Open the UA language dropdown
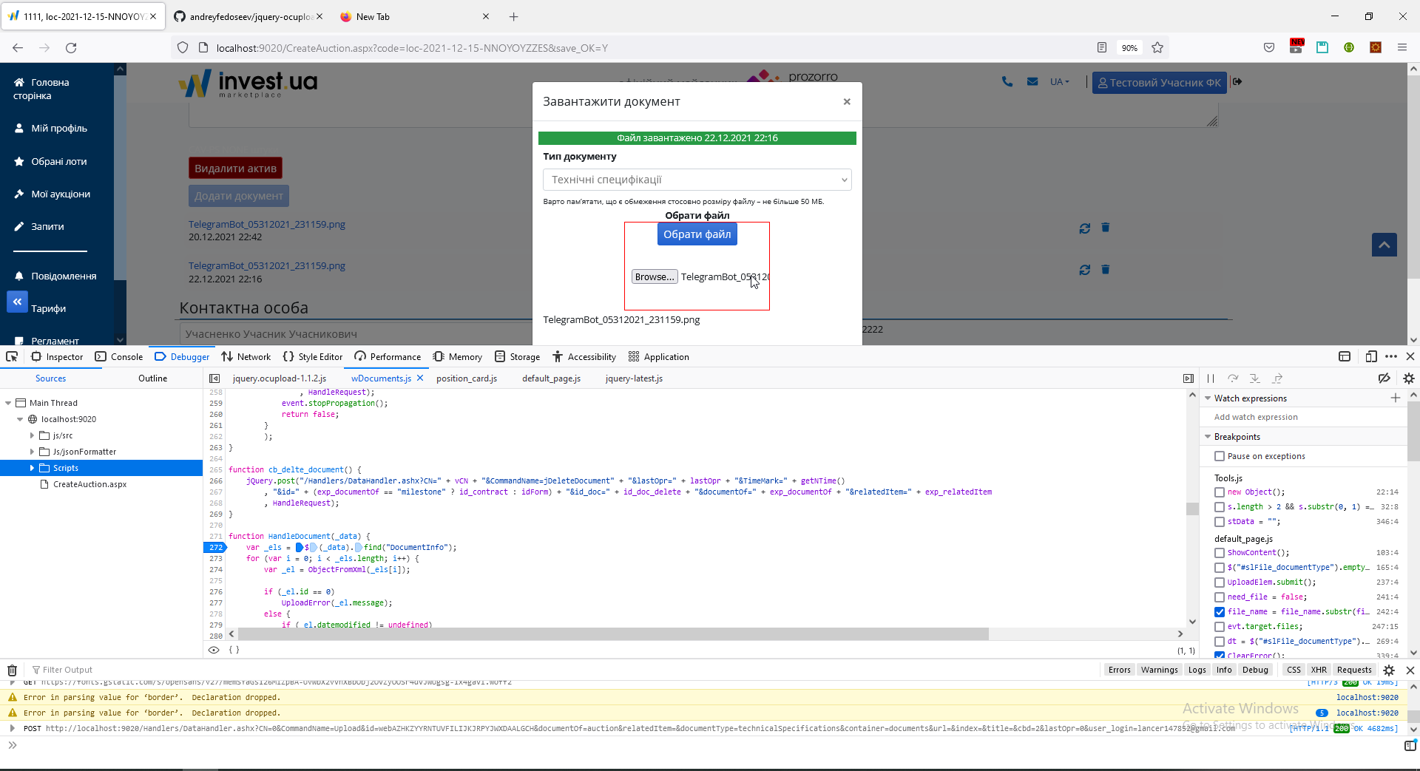The width and height of the screenshot is (1420, 771). (1060, 82)
